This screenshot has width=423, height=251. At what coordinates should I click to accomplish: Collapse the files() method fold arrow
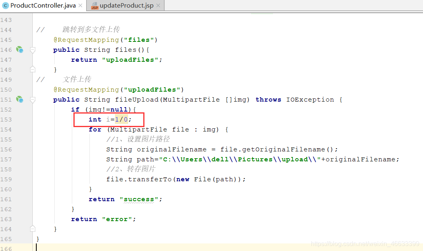pyautogui.click(x=32, y=49)
